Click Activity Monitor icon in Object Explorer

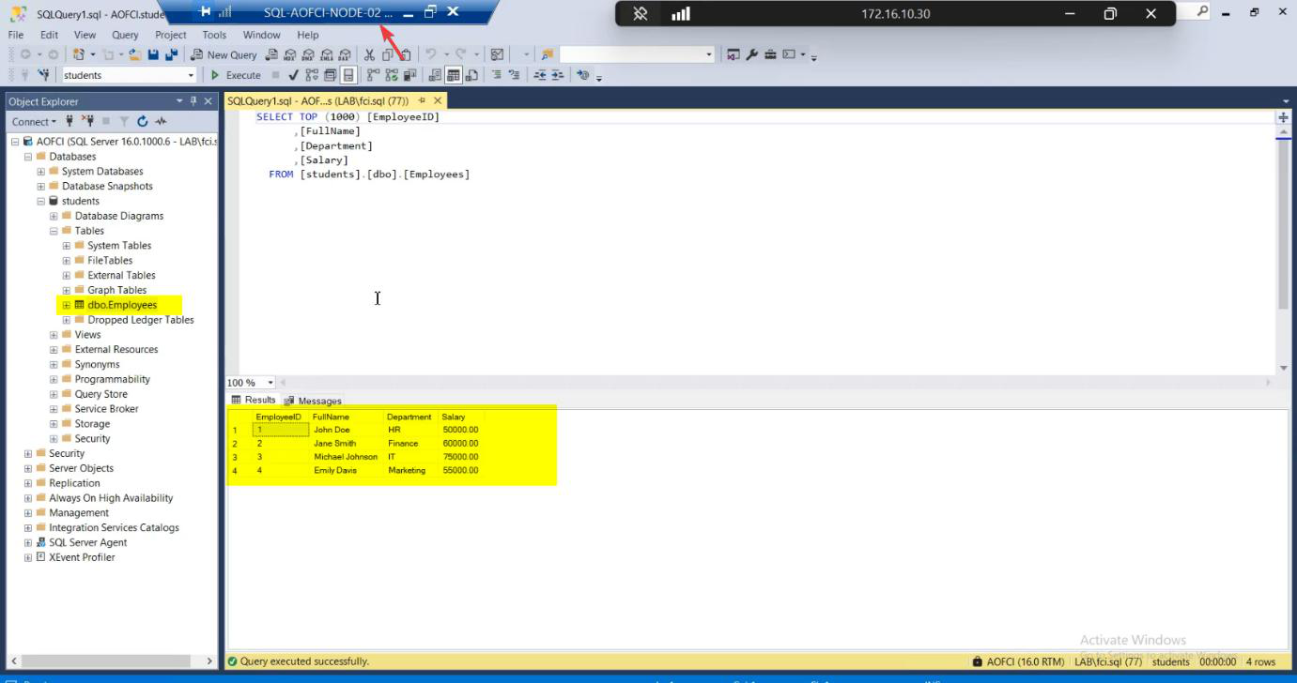(161, 121)
